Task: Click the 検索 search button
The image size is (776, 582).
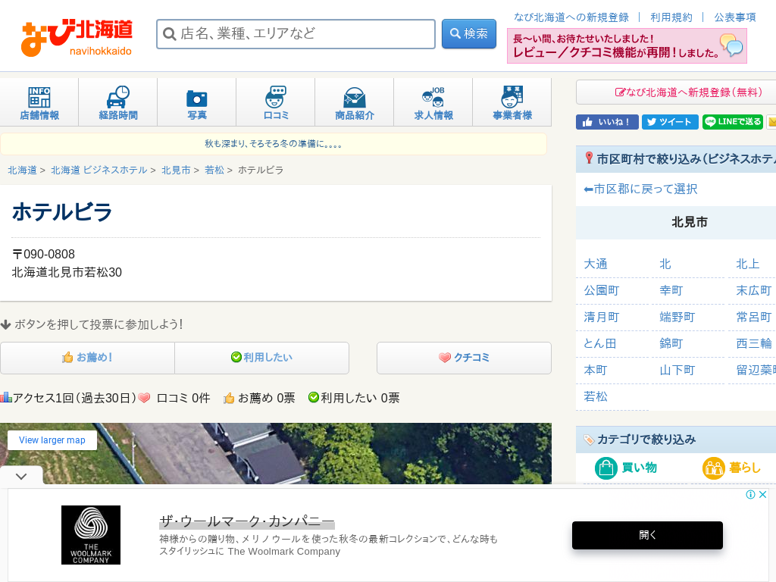Action: [x=468, y=34]
